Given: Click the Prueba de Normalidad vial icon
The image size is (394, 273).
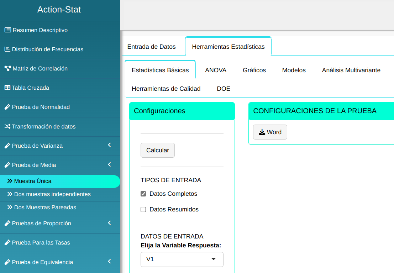Looking at the screenshot, I should point(7,107).
